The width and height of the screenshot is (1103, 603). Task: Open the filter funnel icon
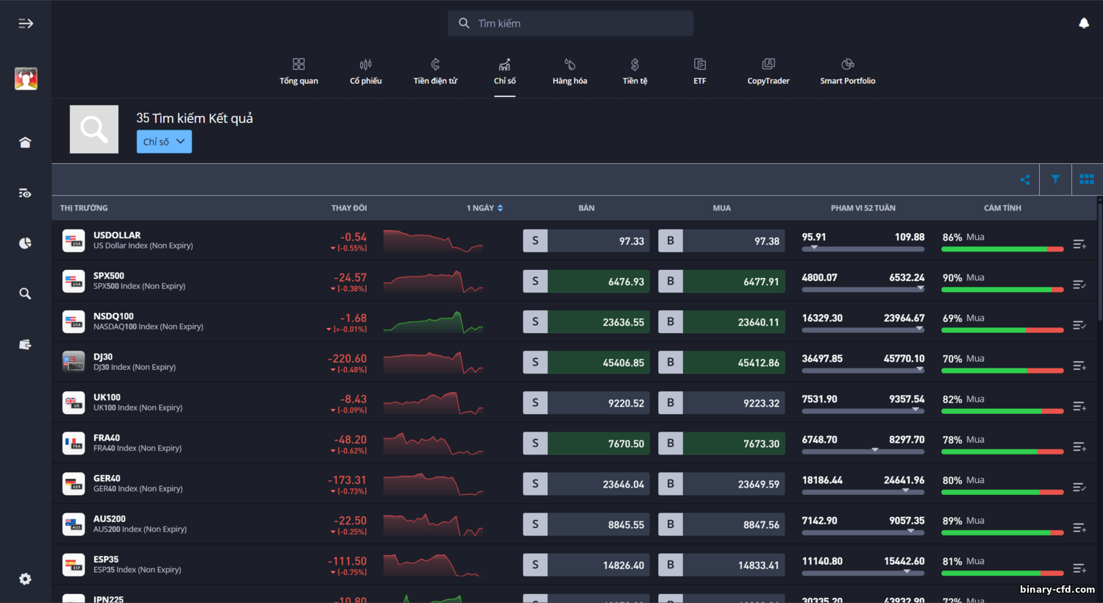coord(1055,179)
